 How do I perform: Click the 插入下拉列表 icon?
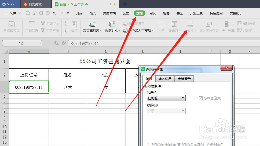tap(209, 24)
